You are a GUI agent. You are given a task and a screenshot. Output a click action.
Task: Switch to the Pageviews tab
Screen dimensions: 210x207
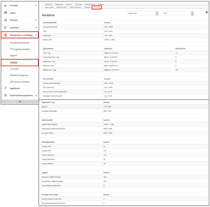[x=59, y=4]
